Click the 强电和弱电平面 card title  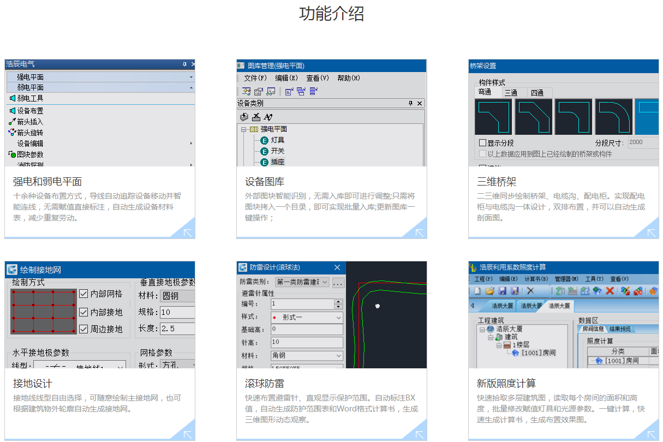(47, 182)
